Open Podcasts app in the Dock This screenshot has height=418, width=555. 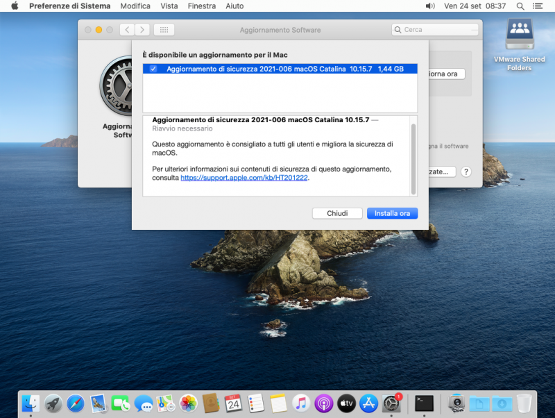pos(324,403)
